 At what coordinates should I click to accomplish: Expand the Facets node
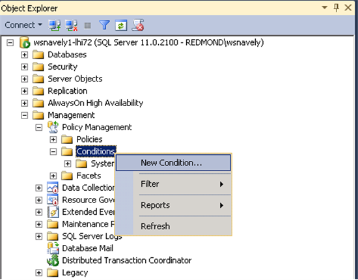53,176
